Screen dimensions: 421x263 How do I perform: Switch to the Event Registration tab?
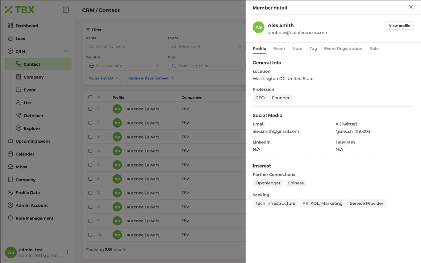(x=343, y=48)
